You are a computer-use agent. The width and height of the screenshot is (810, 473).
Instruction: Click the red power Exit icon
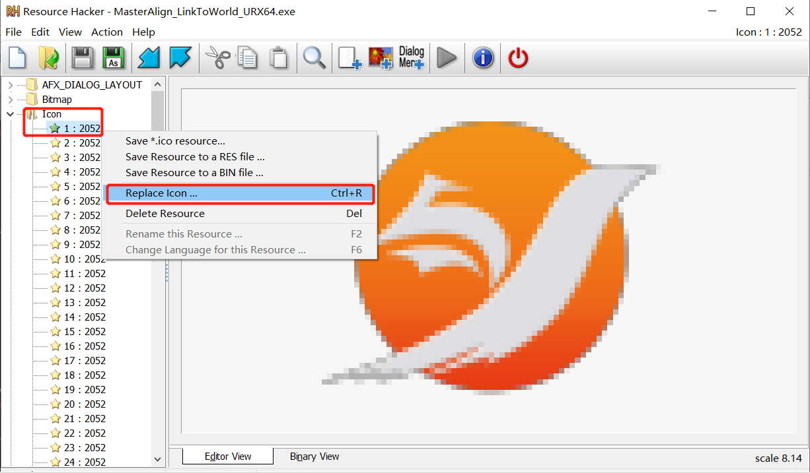(x=518, y=58)
